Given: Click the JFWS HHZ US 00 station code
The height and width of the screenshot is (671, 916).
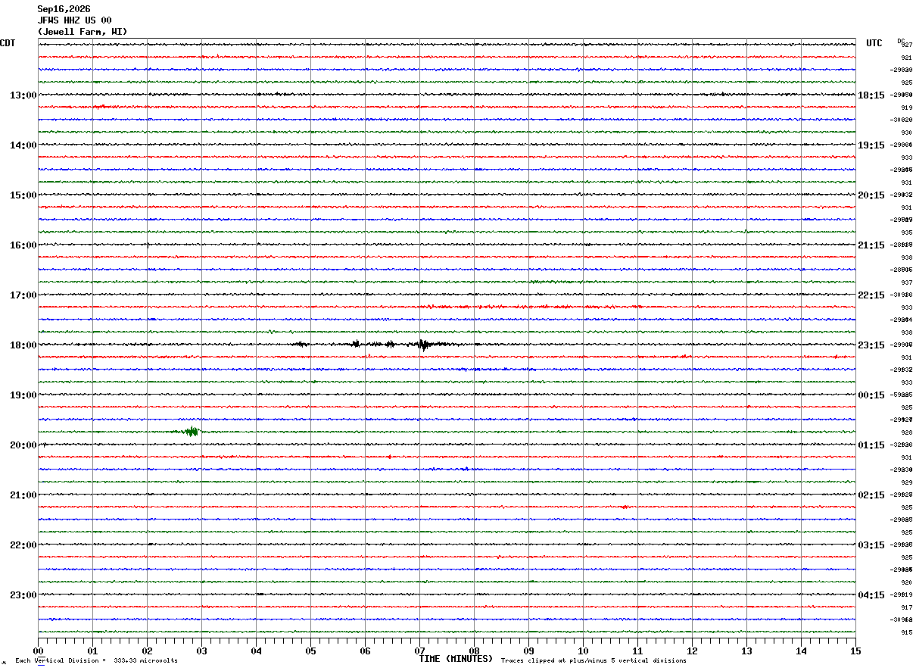Looking at the screenshot, I should coord(74,20).
